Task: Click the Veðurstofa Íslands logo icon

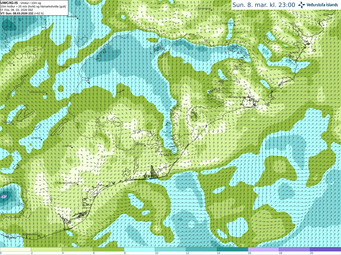Action: point(302,5)
